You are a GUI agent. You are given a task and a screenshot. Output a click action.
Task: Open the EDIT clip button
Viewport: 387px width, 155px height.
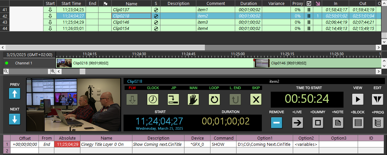point(377,99)
